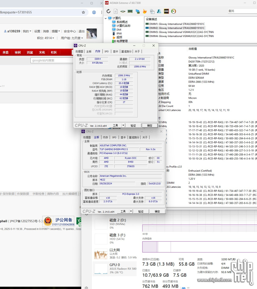This screenshot has width=257, height=289.
Task: Select IPMI in the AIDA64 tree
Action: 119,34
